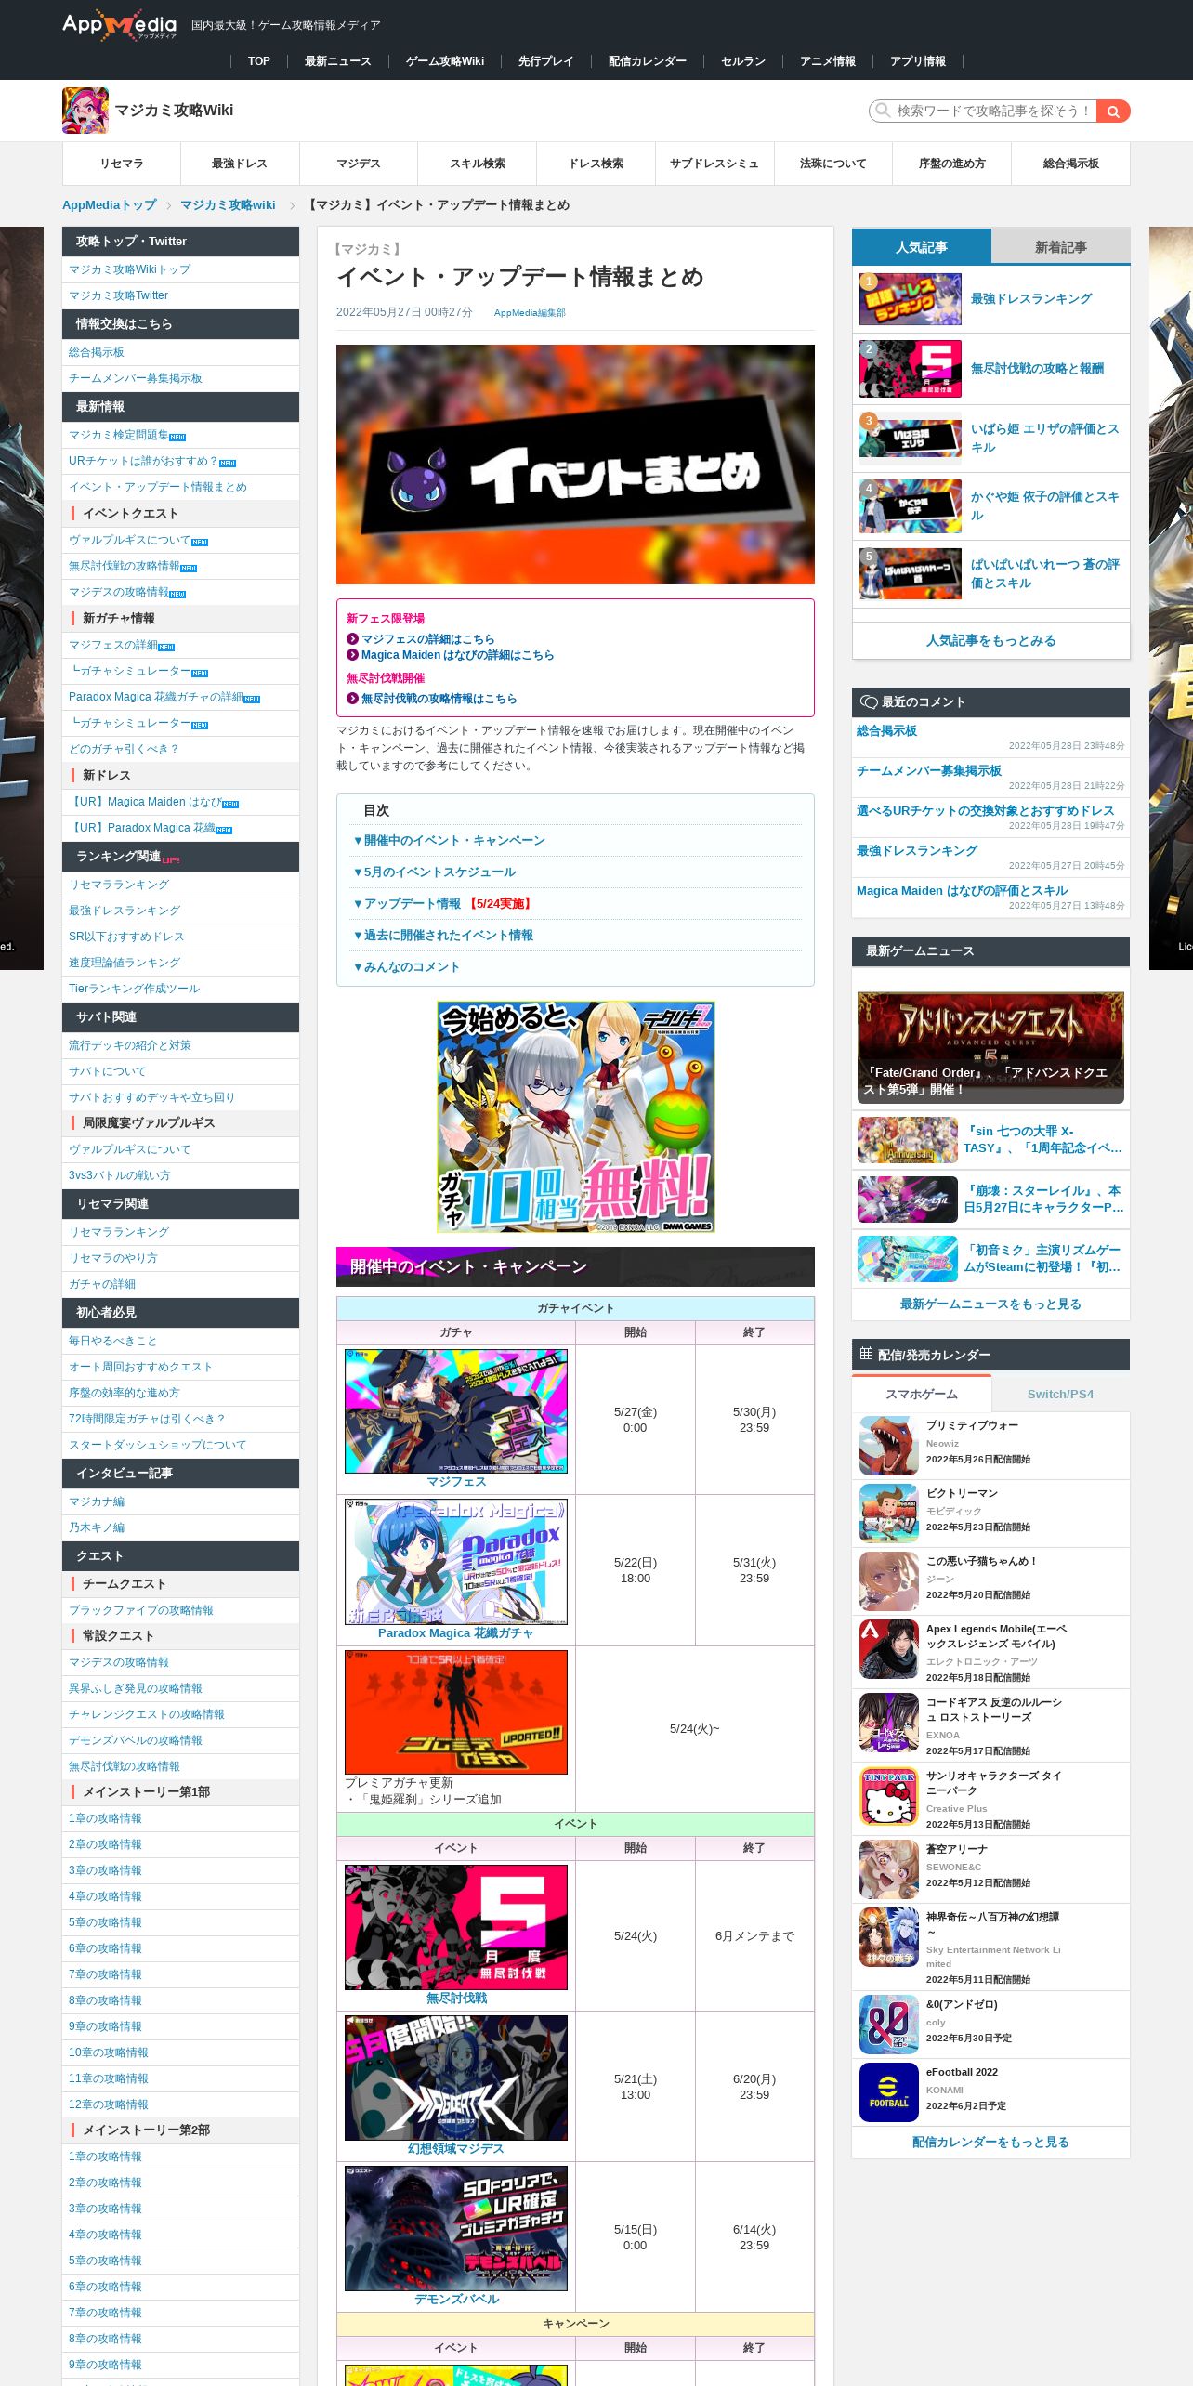1193x2386 pixels.
Task: Switch to the 人気記事 tab
Action: pos(922,247)
